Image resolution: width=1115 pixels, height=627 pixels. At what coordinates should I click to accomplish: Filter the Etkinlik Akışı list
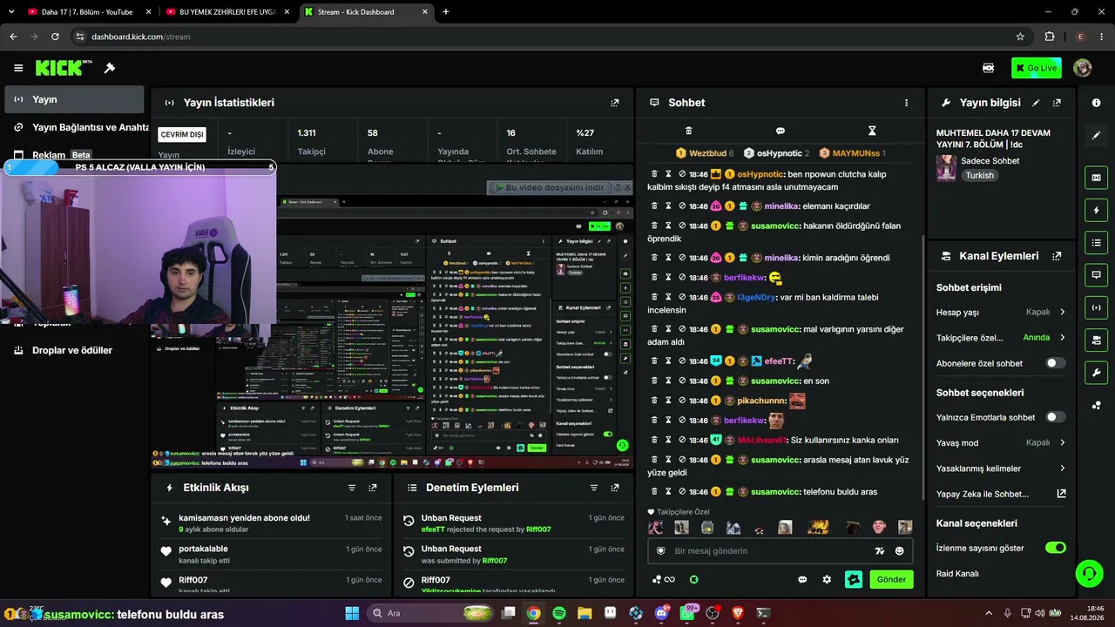coord(352,488)
